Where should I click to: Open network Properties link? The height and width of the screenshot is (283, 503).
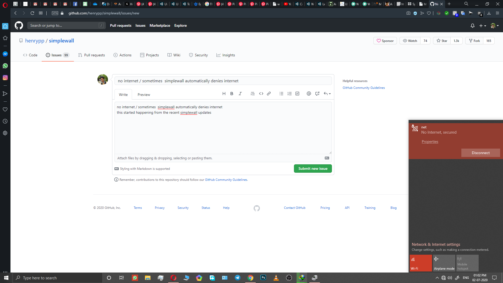(x=430, y=141)
